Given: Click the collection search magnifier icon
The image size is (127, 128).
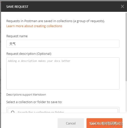Looking at the screenshot, I should [13, 112].
